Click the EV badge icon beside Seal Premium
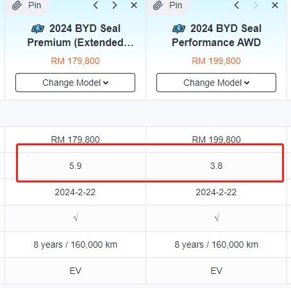Image resolution: width=291 pixels, height=288 pixels. pos(38,29)
